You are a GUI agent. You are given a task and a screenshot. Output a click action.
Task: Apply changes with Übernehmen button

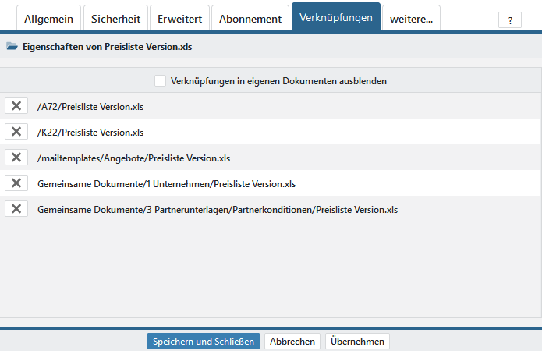[357, 342]
